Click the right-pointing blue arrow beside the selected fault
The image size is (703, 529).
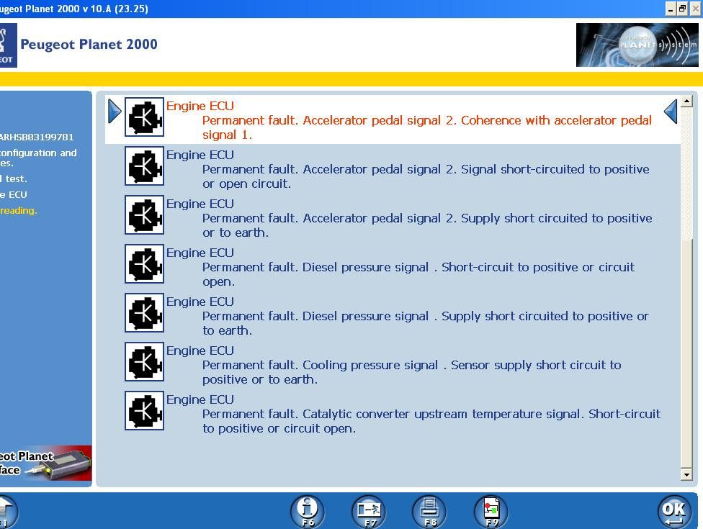click(x=115, y=111)
